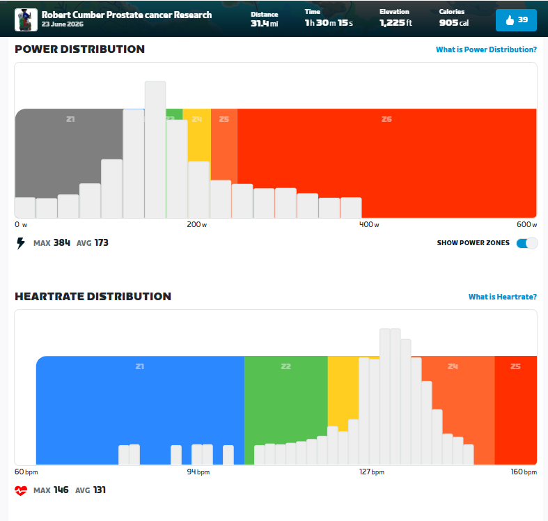Viewport: 548px width, 521px height.
Task: Click the 'HEARTRATE DISTRIBUTION' heading
Action: tap(93, 297)
